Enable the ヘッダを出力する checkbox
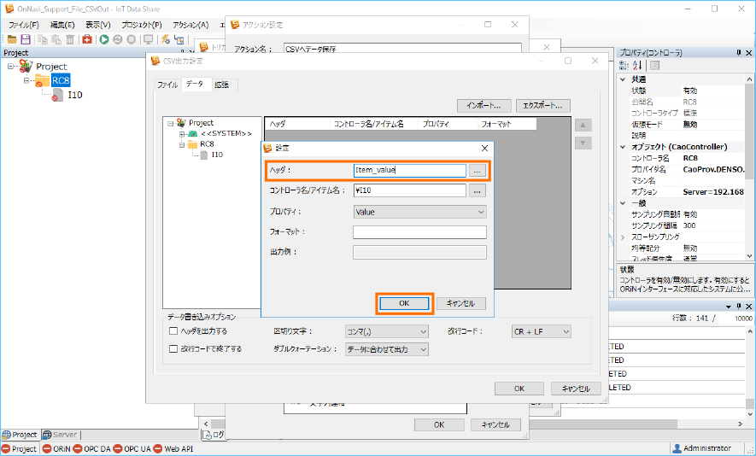Viewport: 756px width, 456px height. click(173, 331)
